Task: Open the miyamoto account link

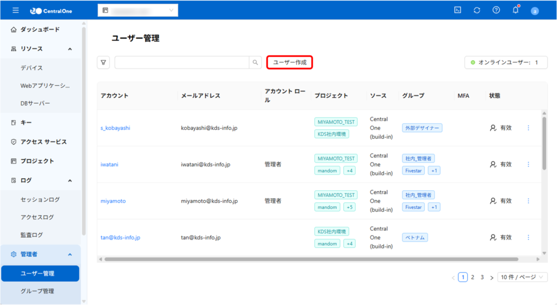Action: pyautogui.click(x=113, y=201)
